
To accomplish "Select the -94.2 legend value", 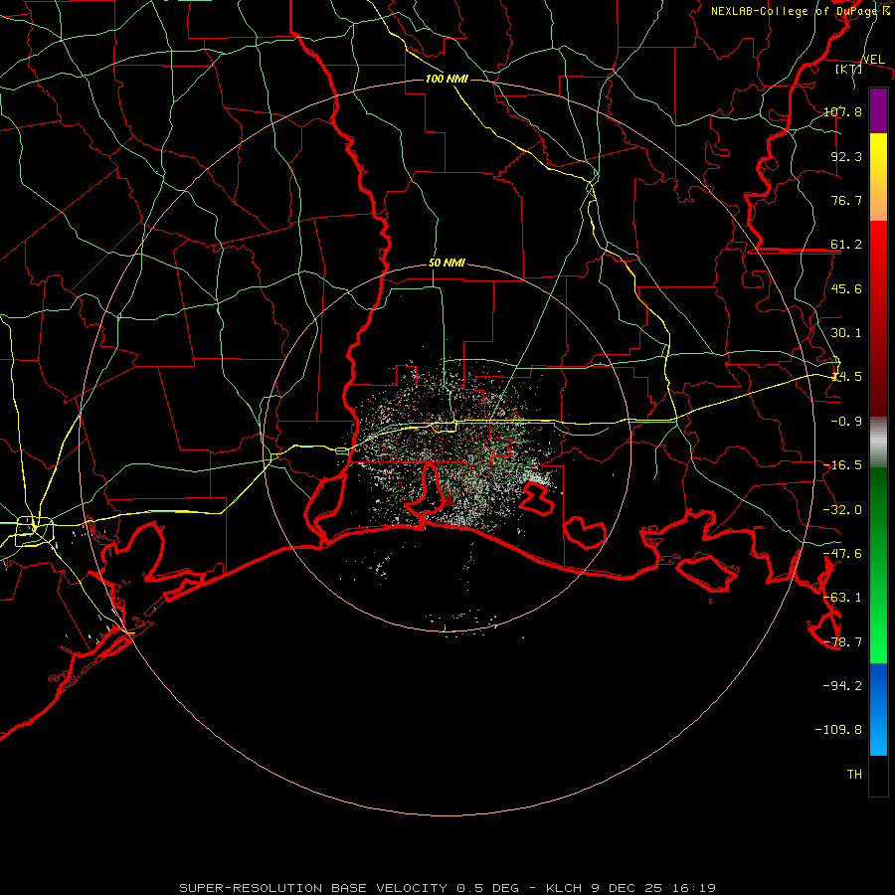I will click(842, 686).
